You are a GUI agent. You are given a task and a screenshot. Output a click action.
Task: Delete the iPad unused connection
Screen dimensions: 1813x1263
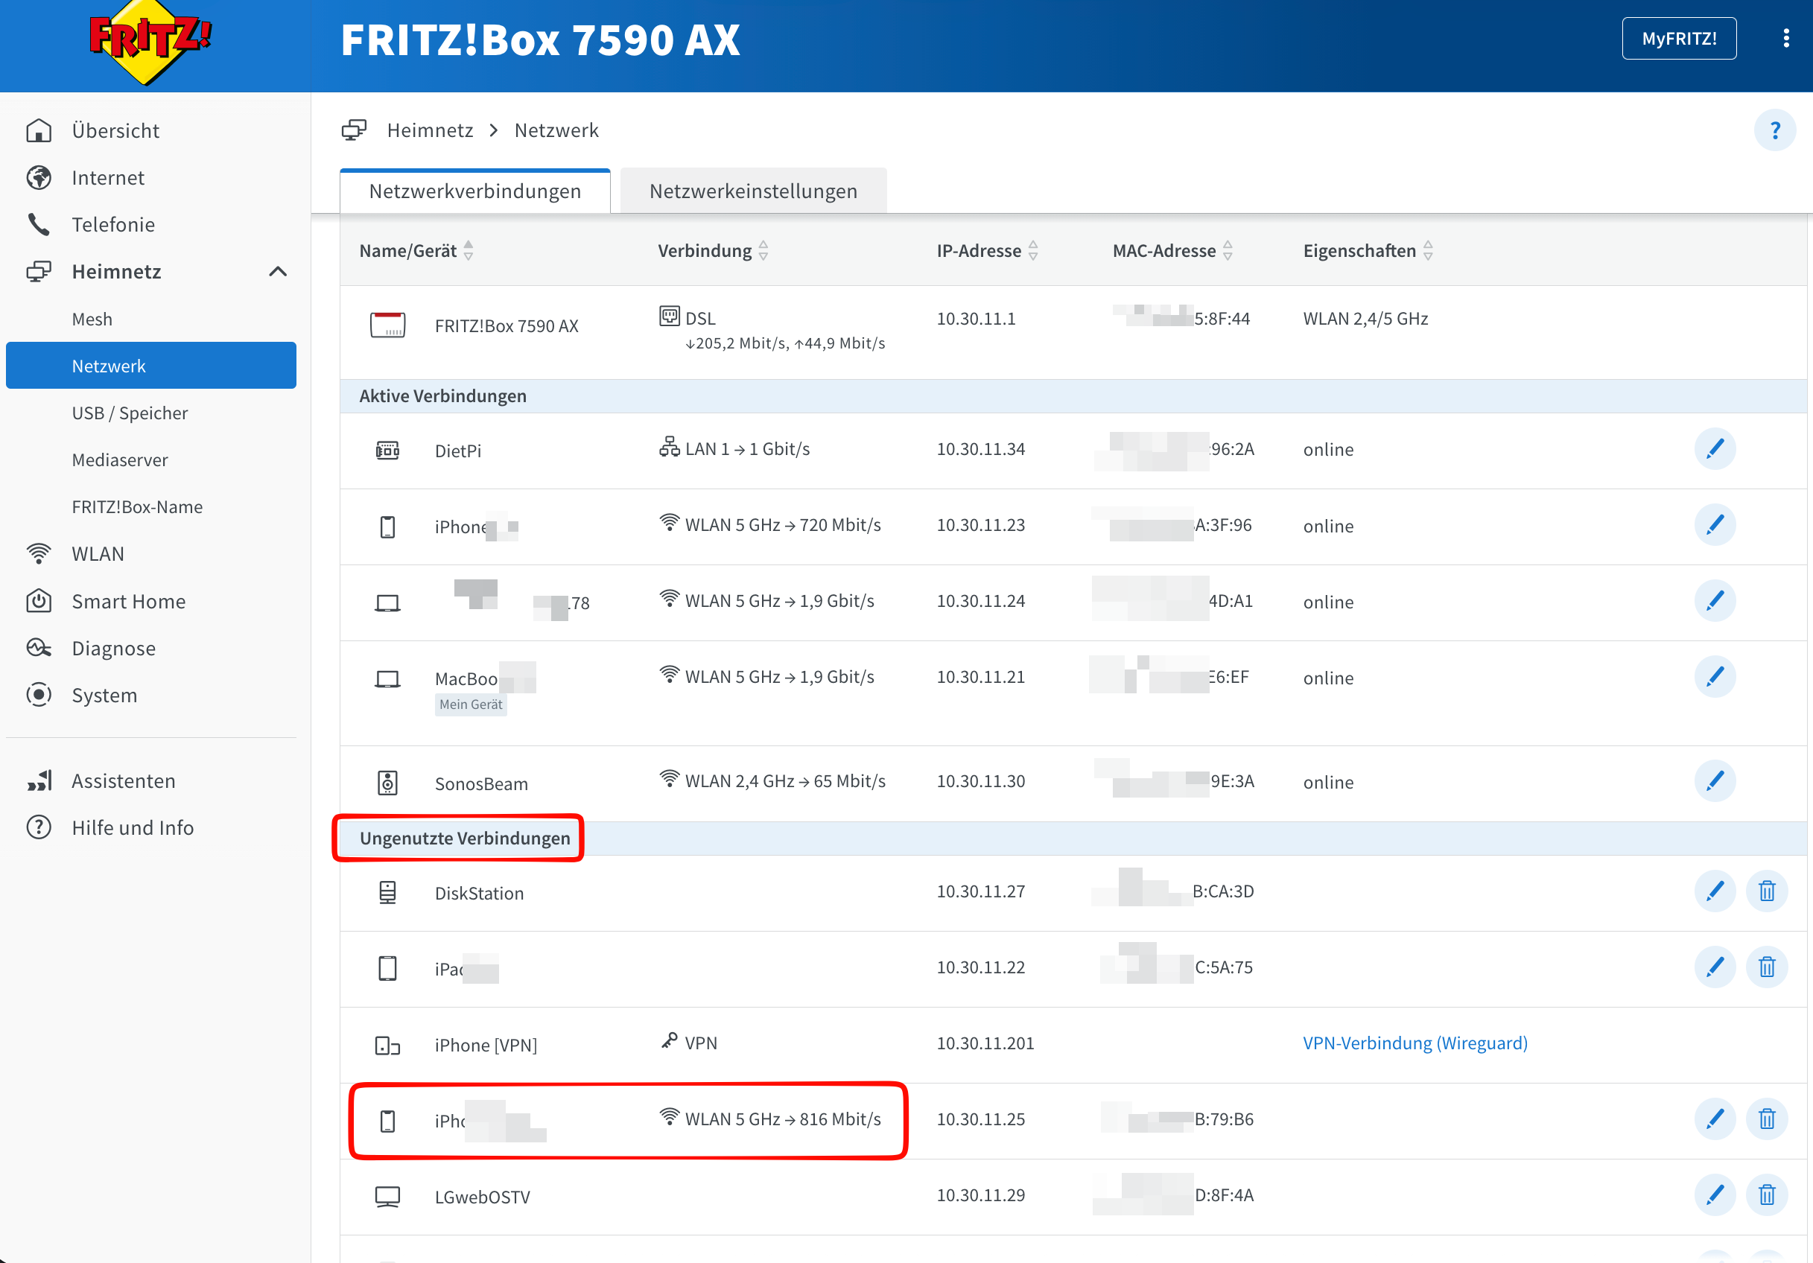[1766, 967]
